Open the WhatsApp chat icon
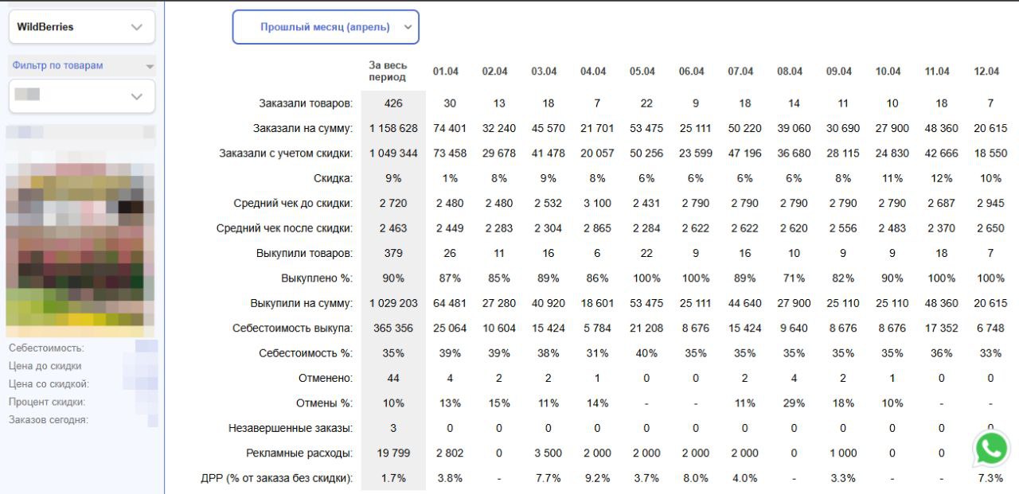The height and width of the screenshot is (494, 1019). [991, 449]
